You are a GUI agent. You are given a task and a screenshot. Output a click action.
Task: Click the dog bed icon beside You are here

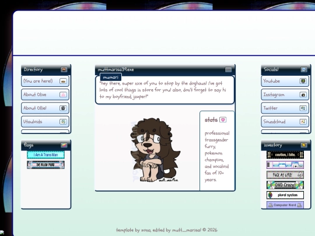click(x=63, y=81)
